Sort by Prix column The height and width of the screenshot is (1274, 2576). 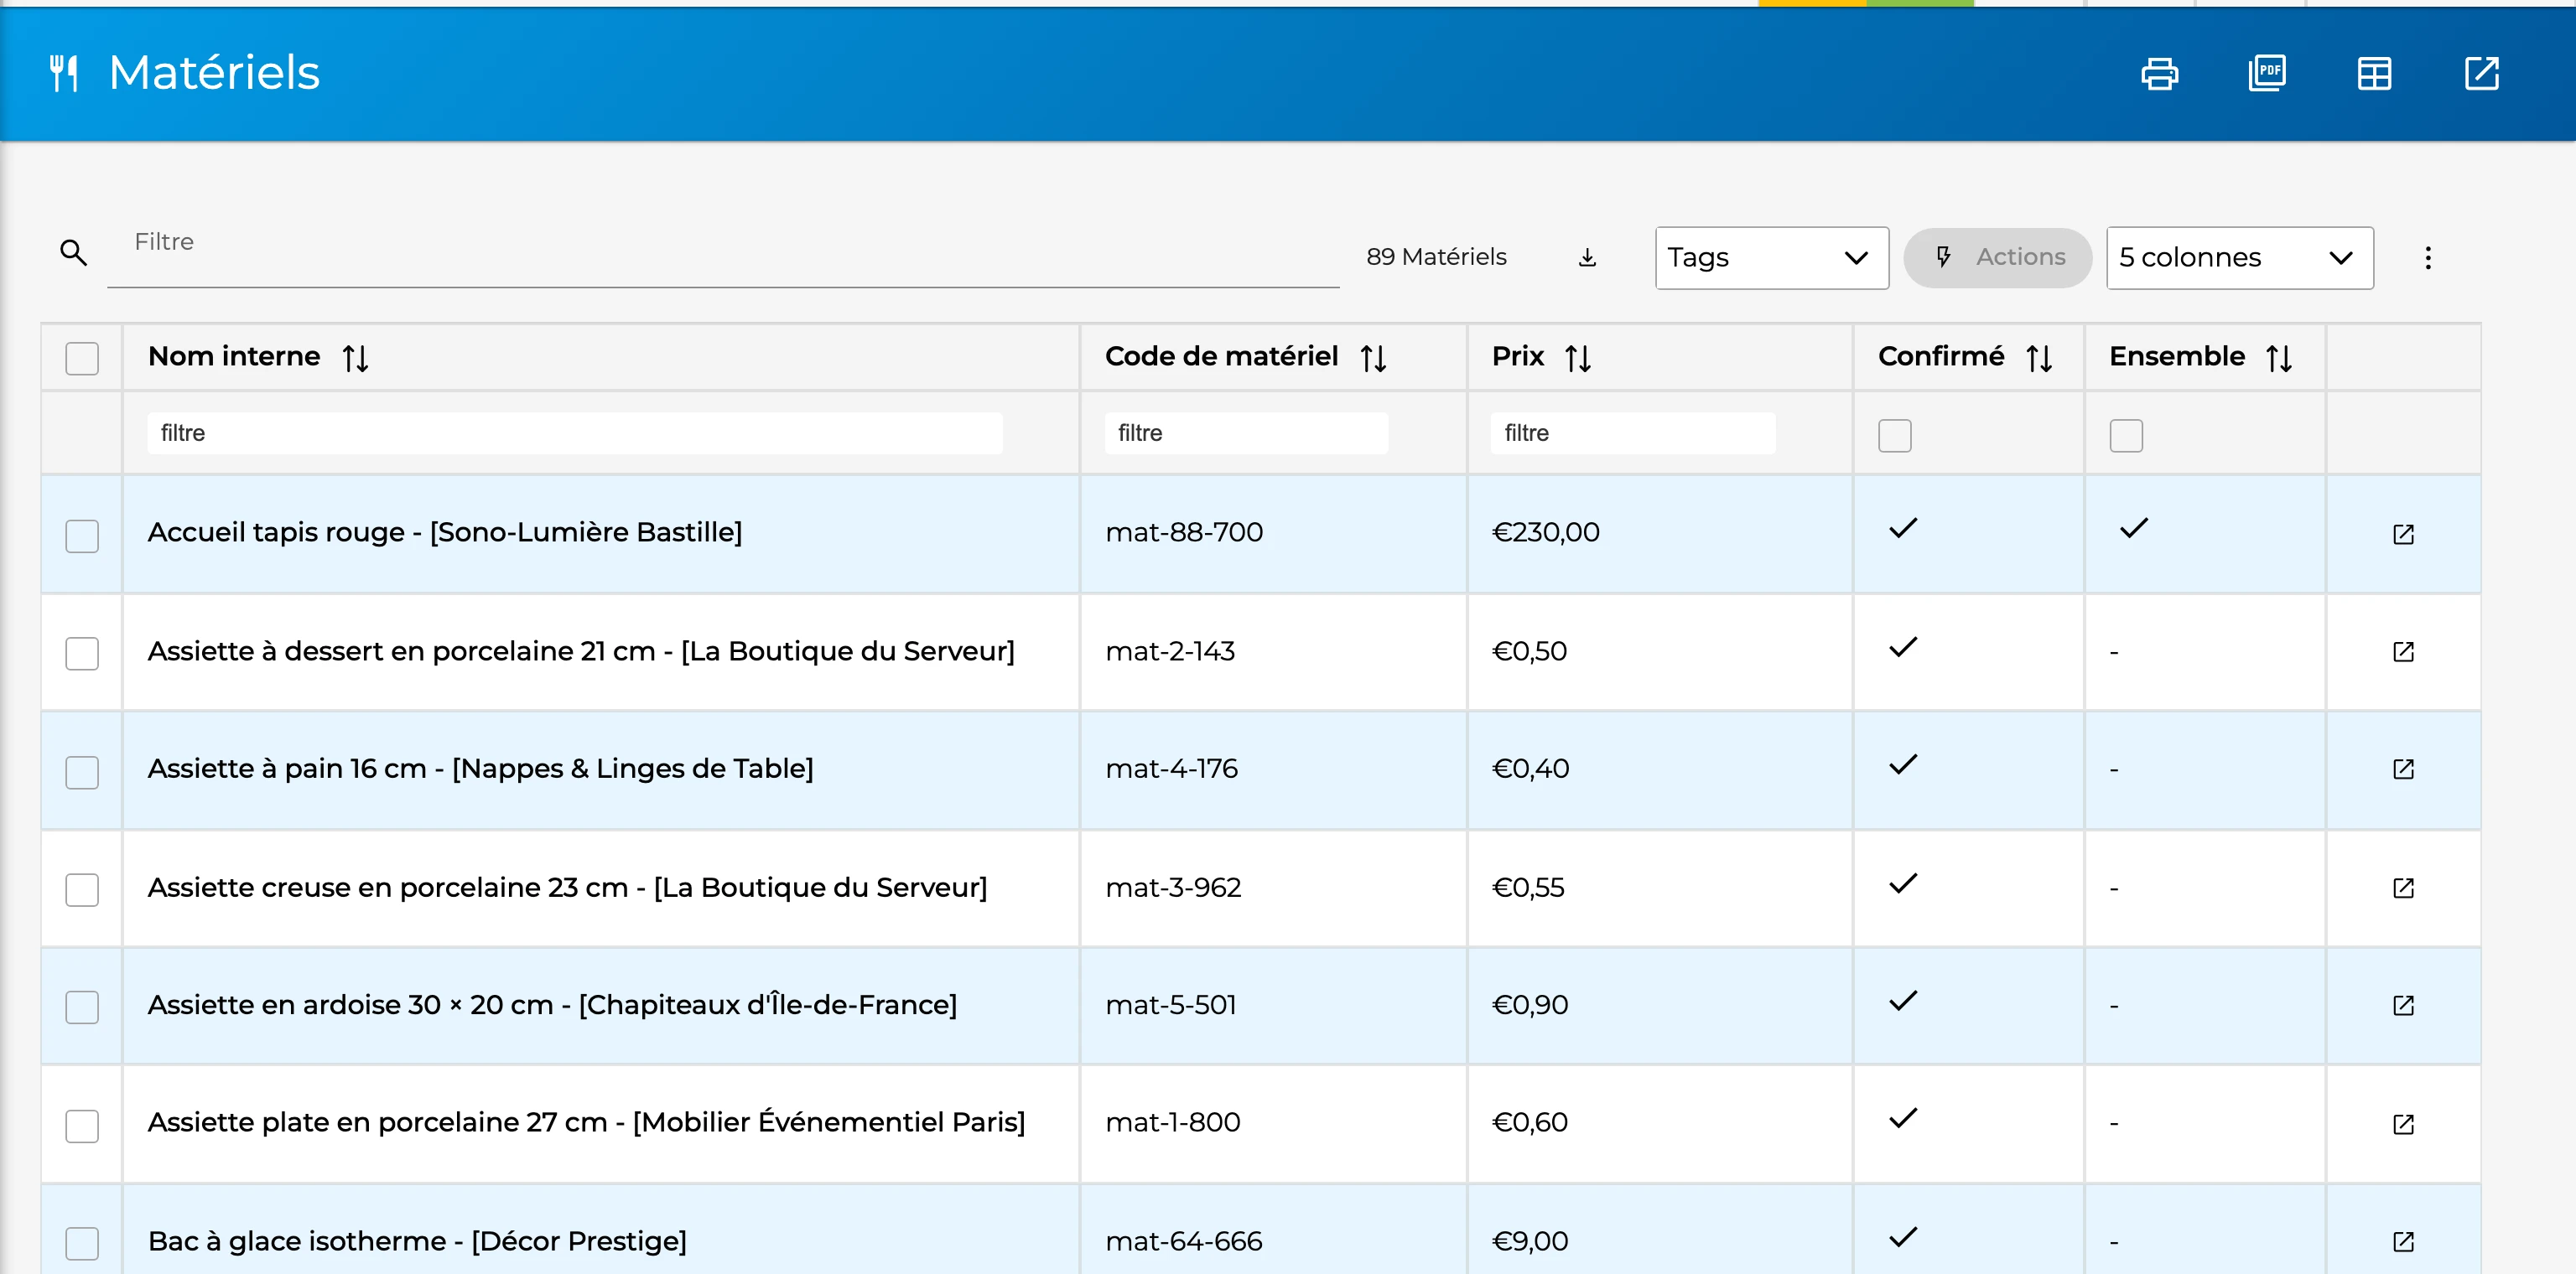point(1578,358)
